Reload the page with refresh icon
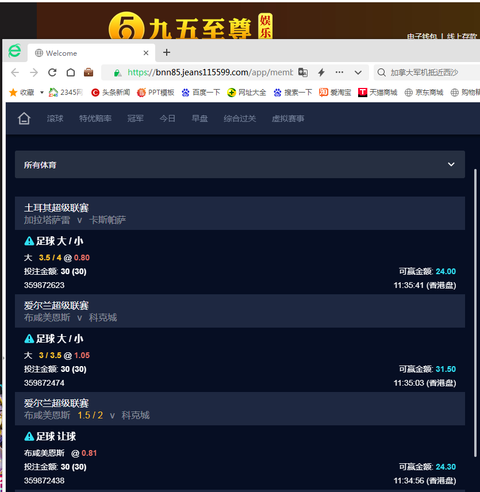Image resolution: width=480 pixels, height=492 pixels. coord(52,73)
